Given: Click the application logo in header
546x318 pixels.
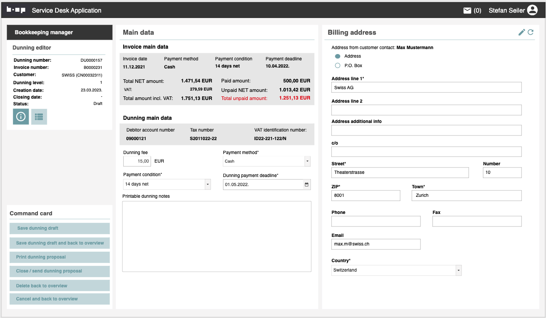Looking at the screenshot, I should 16,10.
